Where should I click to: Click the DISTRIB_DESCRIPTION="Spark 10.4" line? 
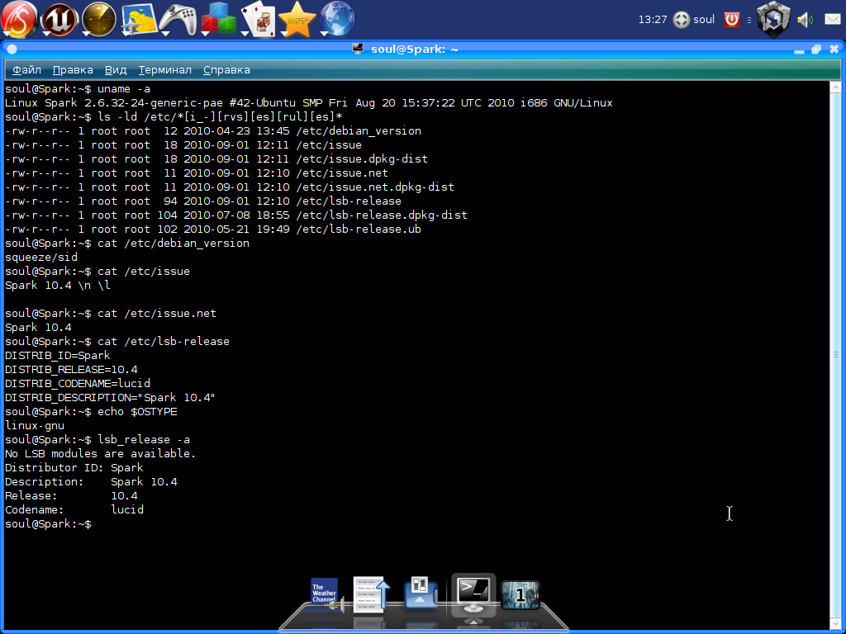(x=110, y=397)
